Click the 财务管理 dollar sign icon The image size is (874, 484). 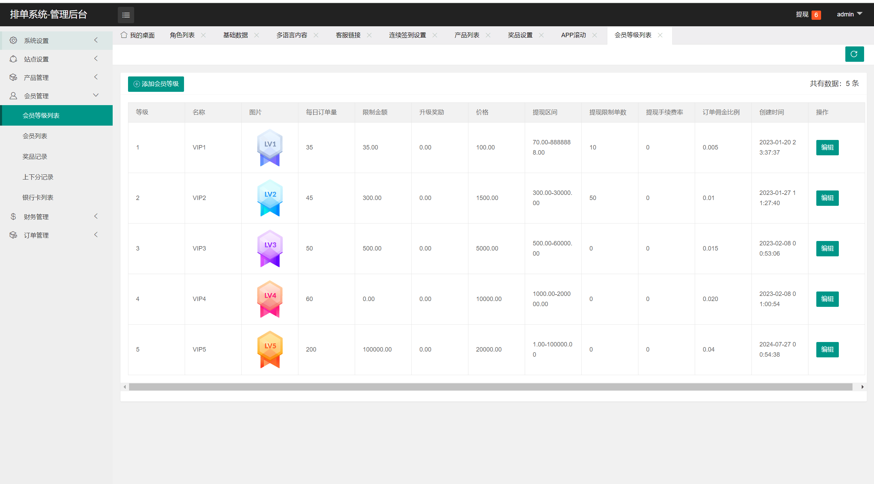point(13,216)
